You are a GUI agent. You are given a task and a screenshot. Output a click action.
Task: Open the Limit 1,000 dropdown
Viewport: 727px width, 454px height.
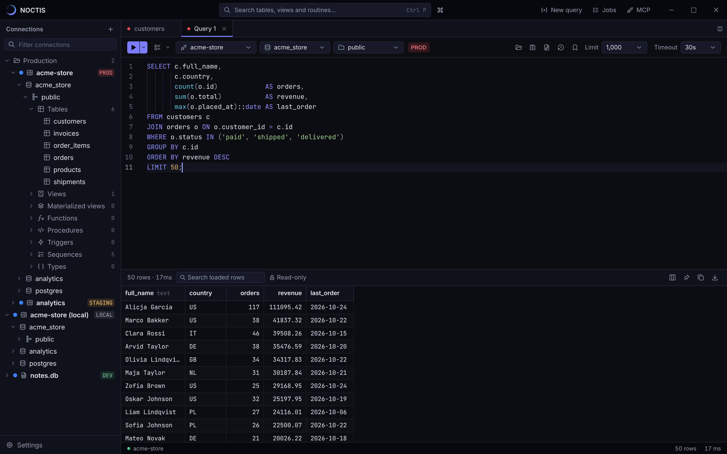tap(624, 47)
